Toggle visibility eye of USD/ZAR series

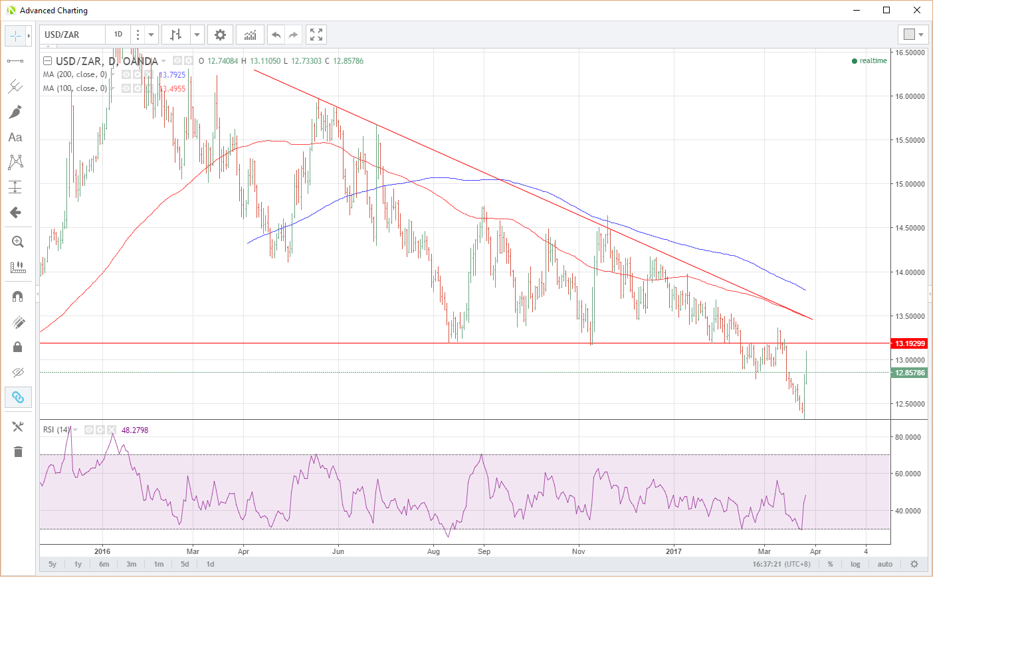click(177, 60)
